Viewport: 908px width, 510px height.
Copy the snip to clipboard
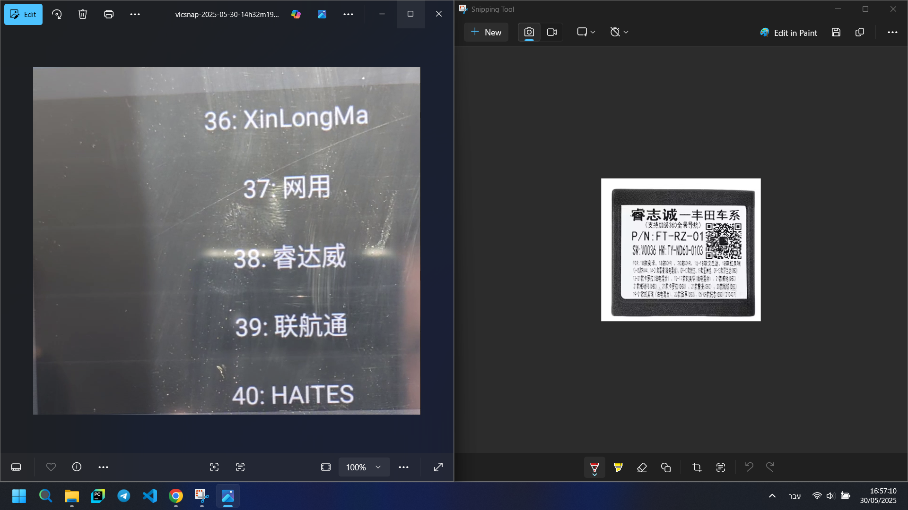(x=860, y=32)
